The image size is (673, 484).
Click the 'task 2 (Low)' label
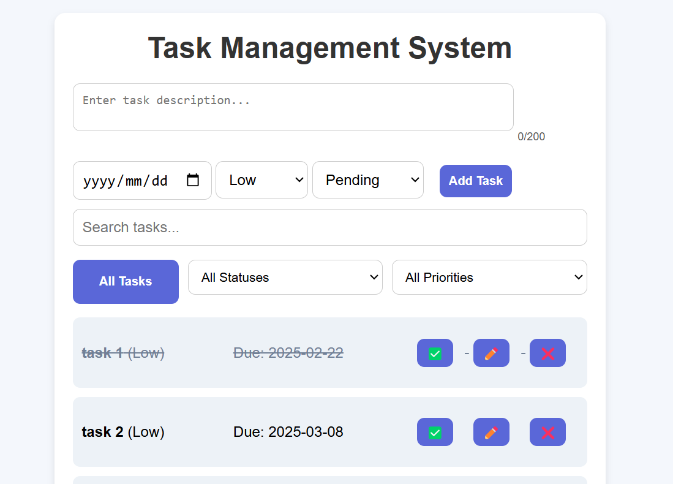[123, 432]
